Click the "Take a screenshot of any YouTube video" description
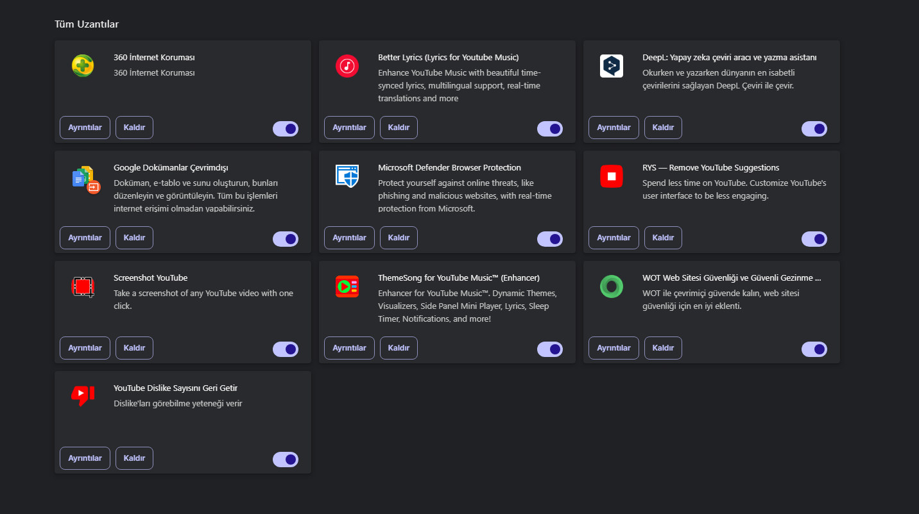The width and height of the screenshot is (919, 514). click(x=203, y=300)
